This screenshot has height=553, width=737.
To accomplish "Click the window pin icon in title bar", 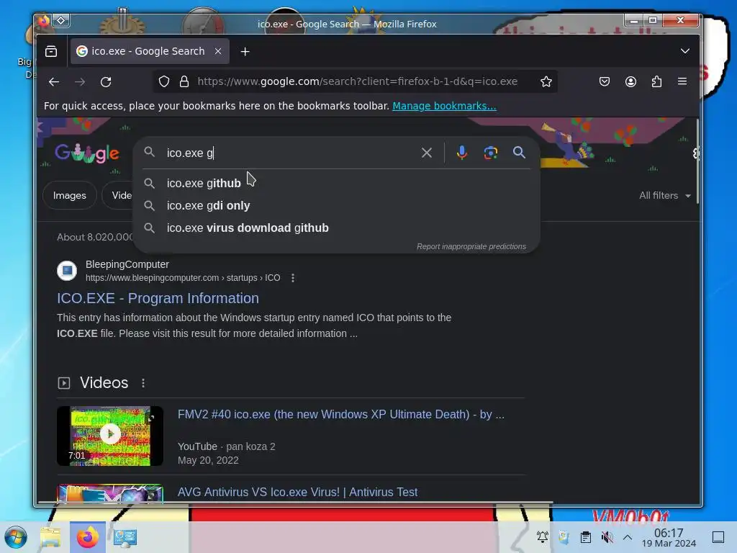I will click(x=60, y=21).
